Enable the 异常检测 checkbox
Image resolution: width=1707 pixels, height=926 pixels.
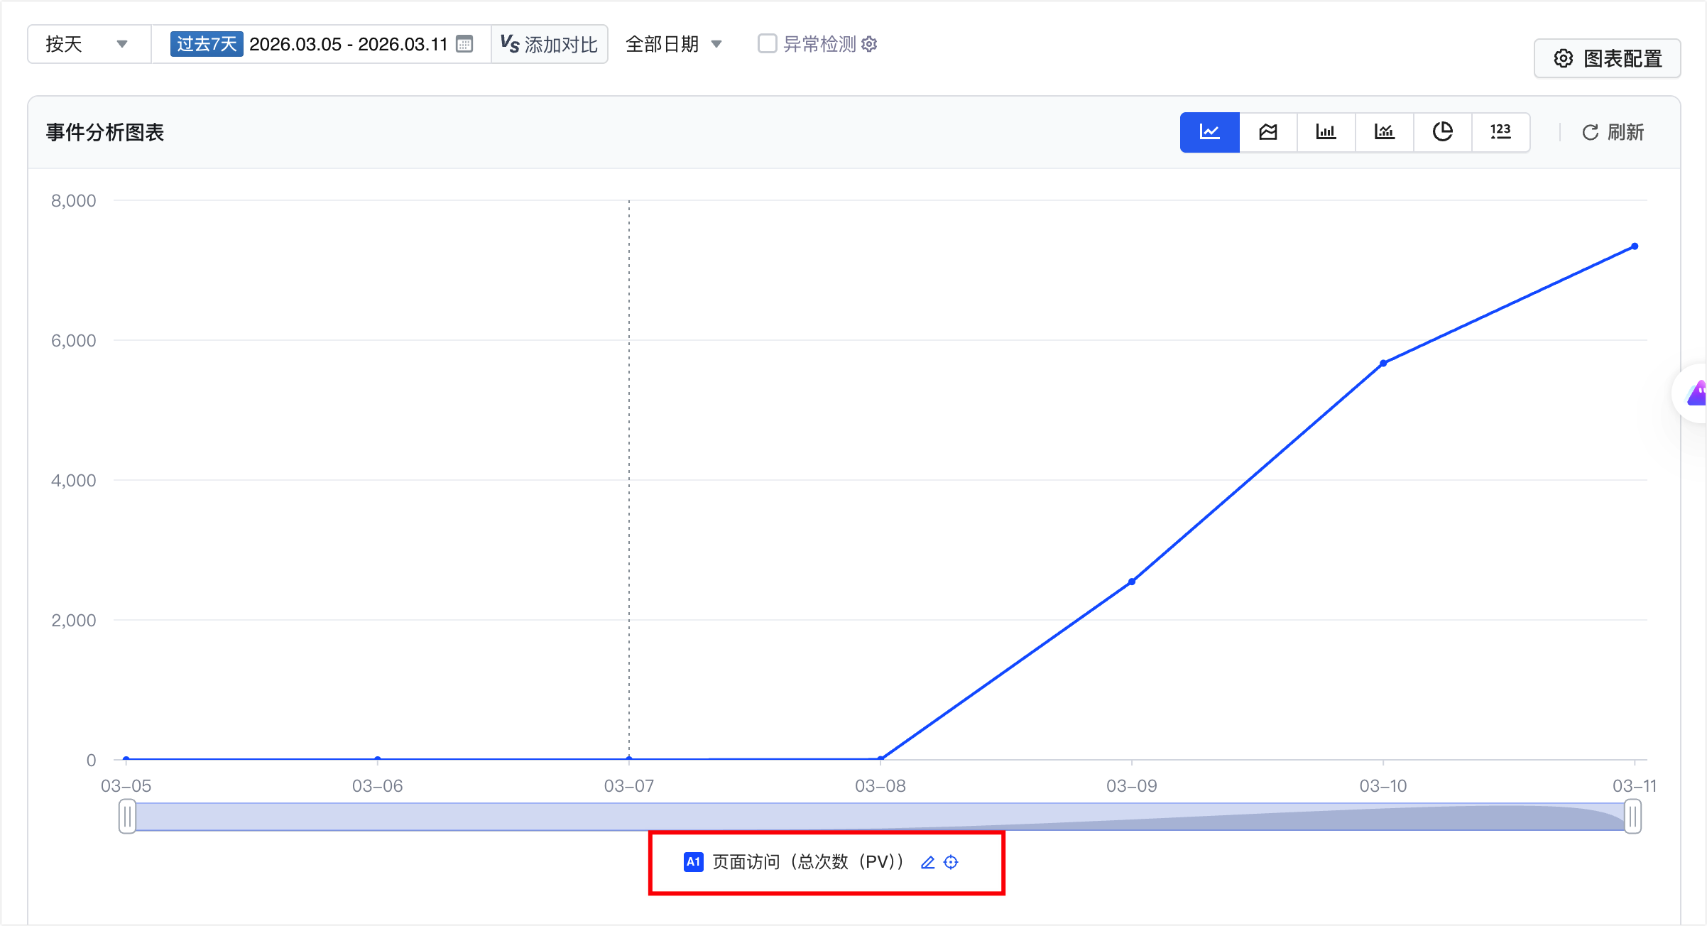point(767,44)
